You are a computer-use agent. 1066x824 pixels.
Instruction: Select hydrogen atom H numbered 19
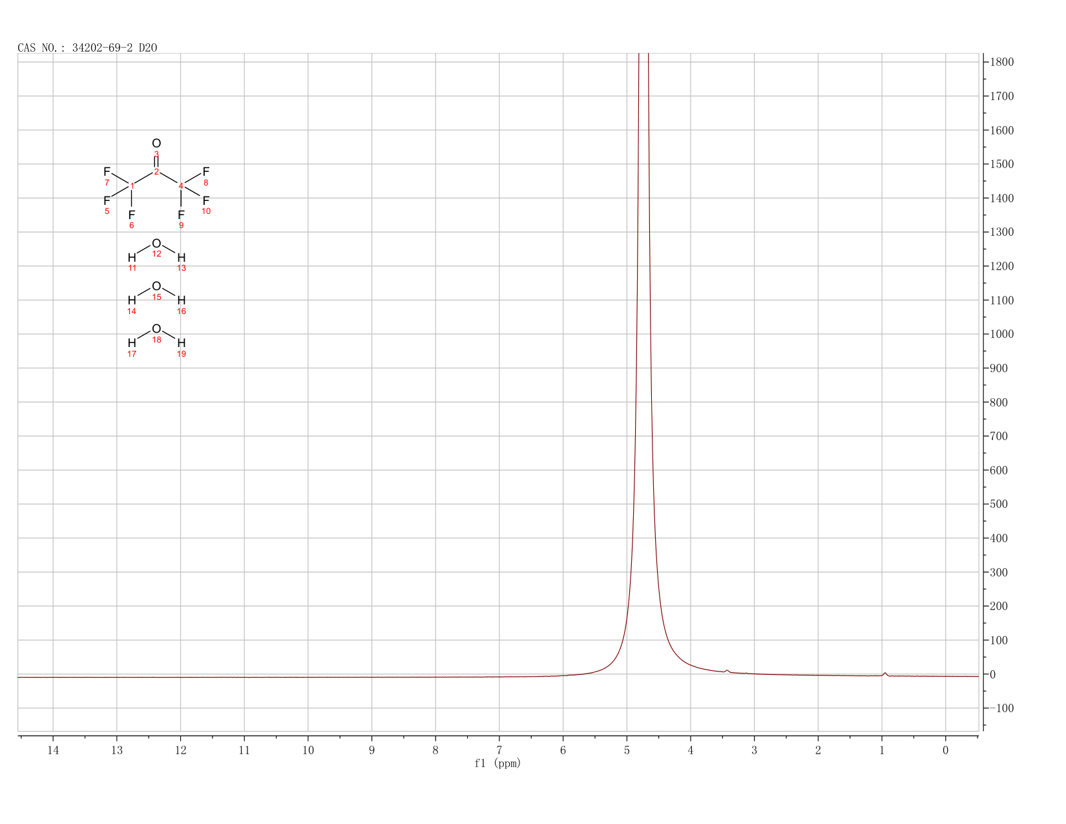click(182, 343)
